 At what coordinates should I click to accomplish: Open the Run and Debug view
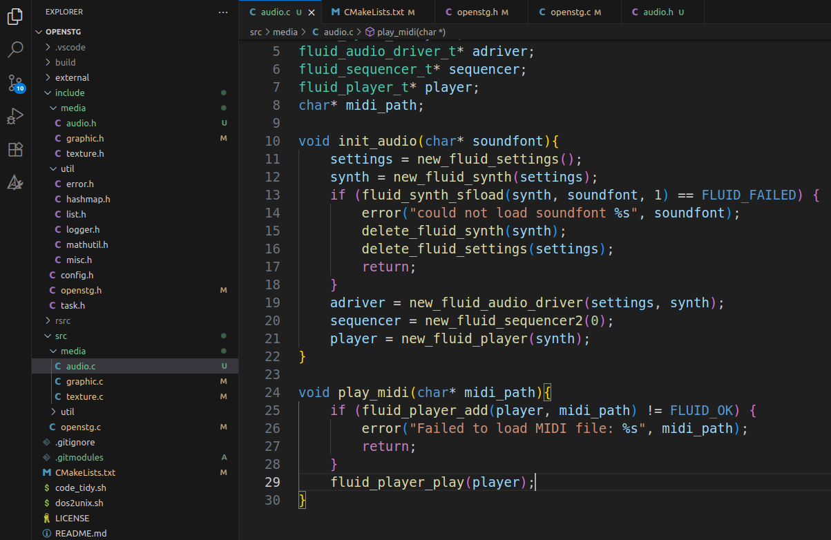15,116
